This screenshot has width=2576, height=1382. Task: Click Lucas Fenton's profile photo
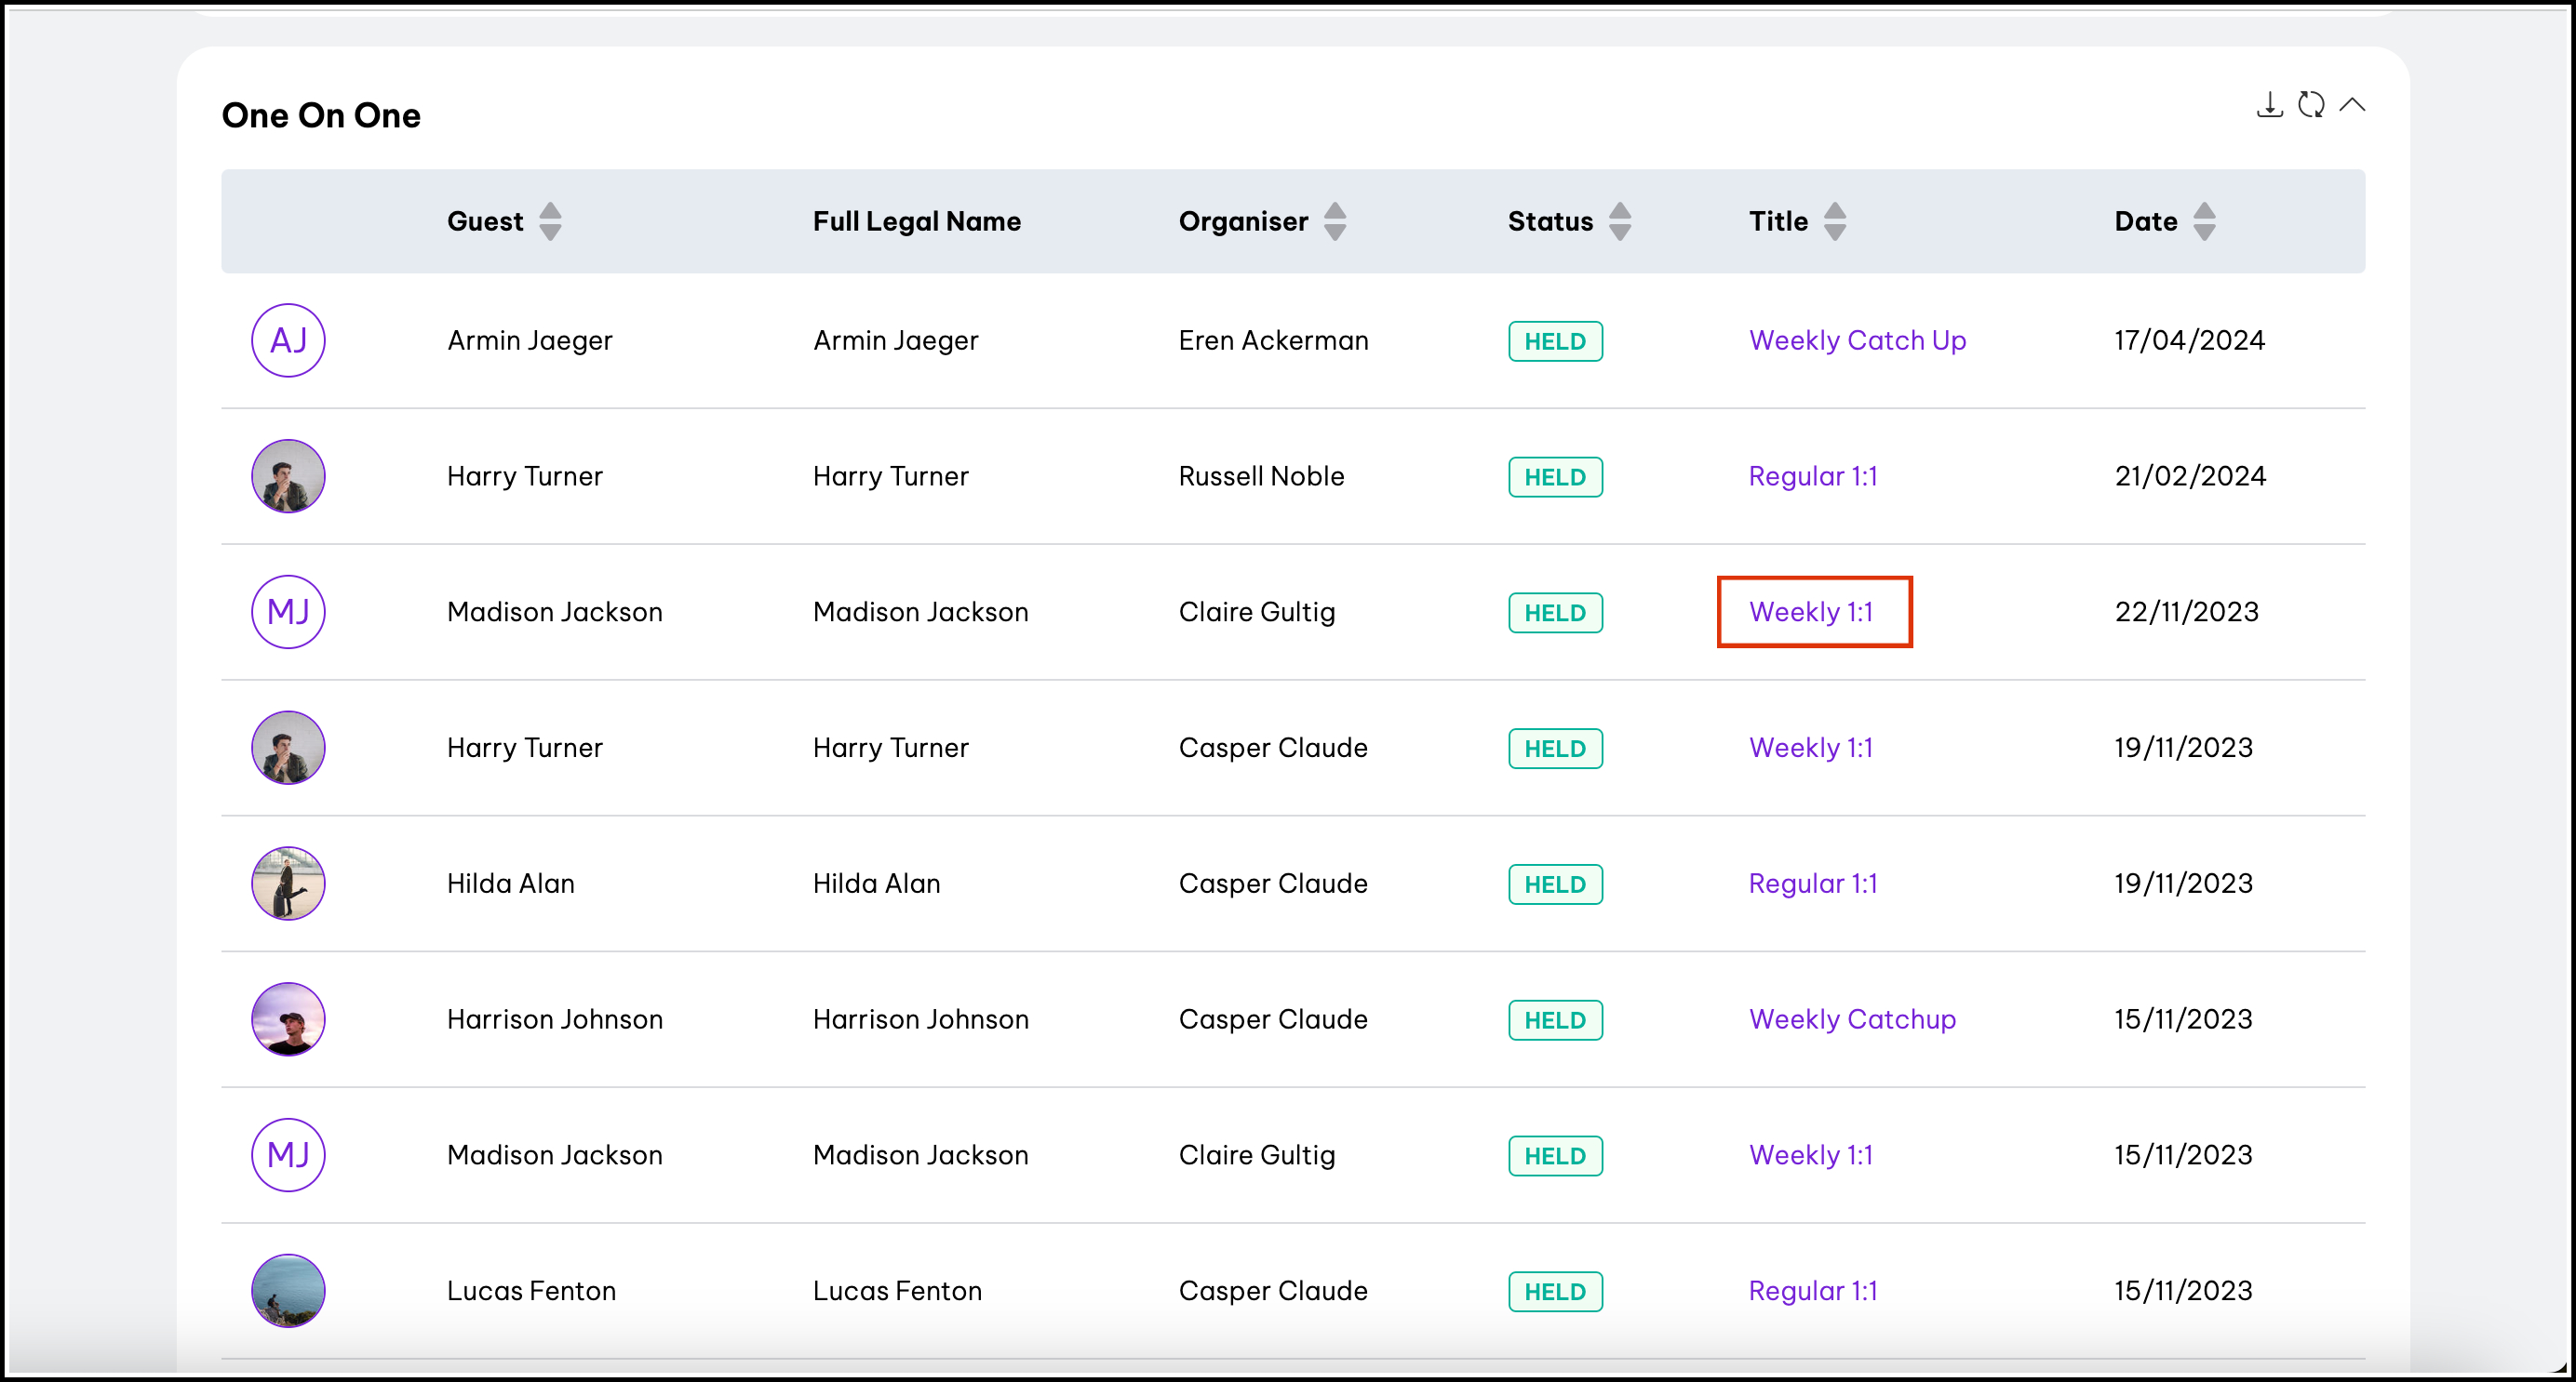click(x=288, y=1291)
